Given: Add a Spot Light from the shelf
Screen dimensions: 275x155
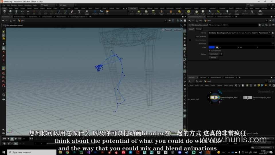Looking at the screenshot, I should point(146,12).
